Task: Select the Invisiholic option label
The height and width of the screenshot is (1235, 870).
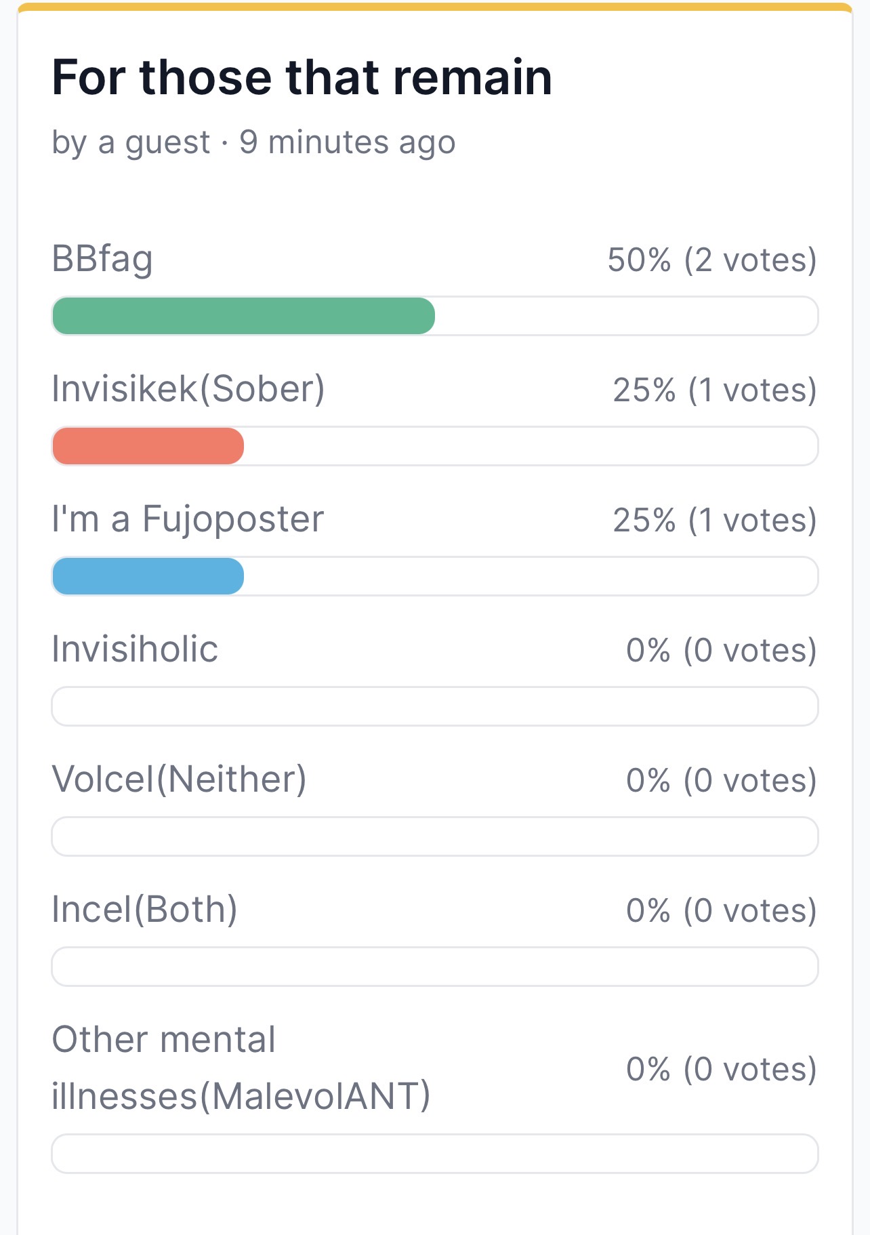Action: (135, 649)
